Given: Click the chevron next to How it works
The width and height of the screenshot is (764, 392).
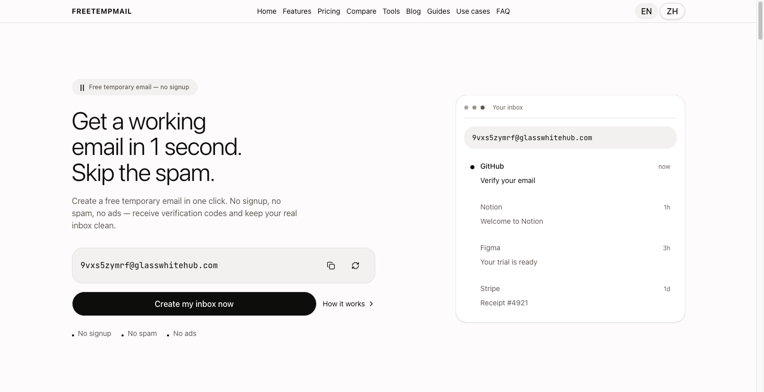Looking at the screenshot, I should 371,304.
